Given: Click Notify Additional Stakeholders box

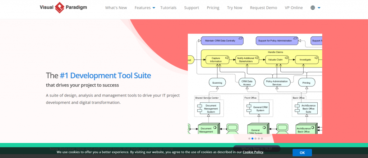Looking at the screenshot, I should (x=247, y=60).
